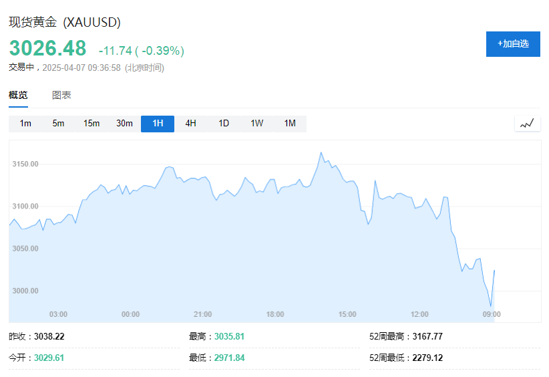Image resolution: width=549 pixels, height=377 pixels.
Task: Show the 1M monthly chart
Action: pos(290,124)
